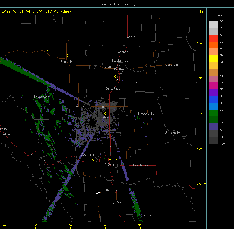
Task: Select the Limestone label
Action: (x=42, y=97)
